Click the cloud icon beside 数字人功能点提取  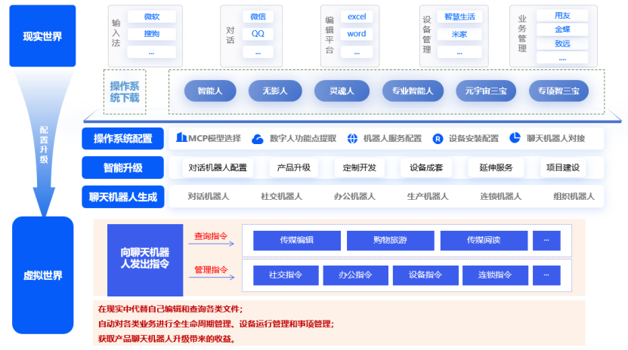click(258, 139)
